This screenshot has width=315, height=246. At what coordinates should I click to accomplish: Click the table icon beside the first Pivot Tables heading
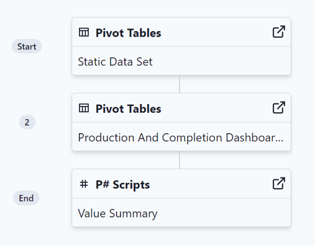[x=84, y=32]
